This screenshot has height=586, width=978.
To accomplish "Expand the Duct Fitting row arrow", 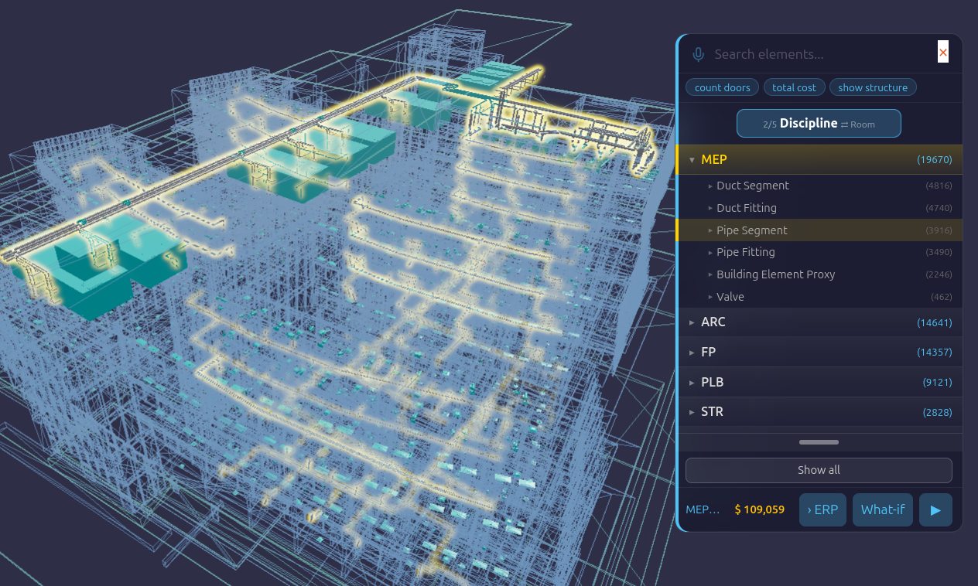I will click(x=710, y=208).
